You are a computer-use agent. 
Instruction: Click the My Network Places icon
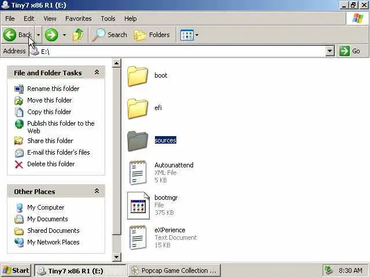tap(19, 243)
